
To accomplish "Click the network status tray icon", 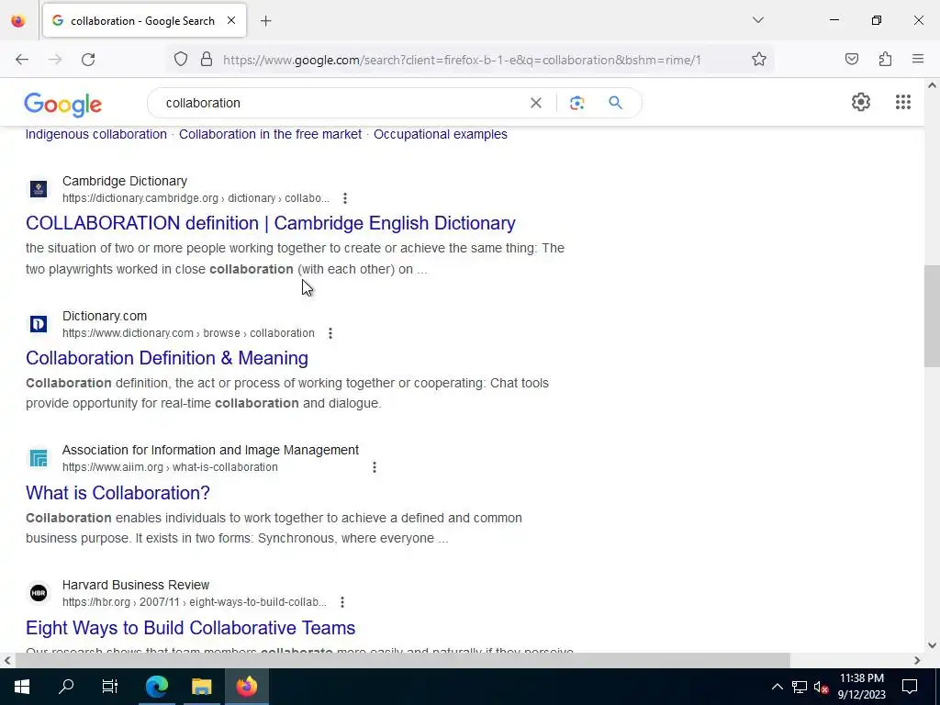I will (800, 687).
